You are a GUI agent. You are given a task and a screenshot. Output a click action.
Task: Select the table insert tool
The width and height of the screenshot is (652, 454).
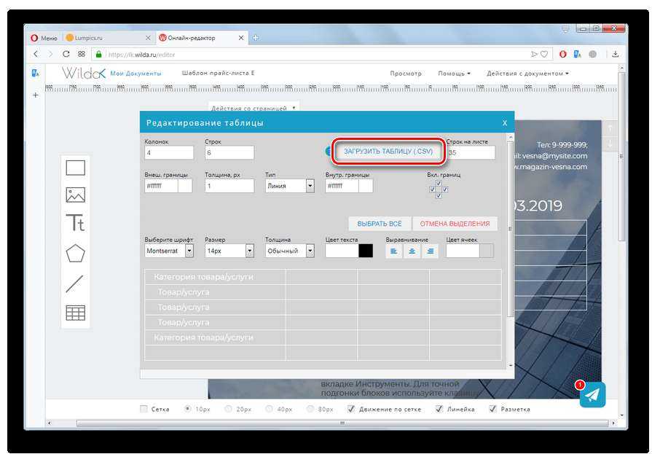(76, 313)
